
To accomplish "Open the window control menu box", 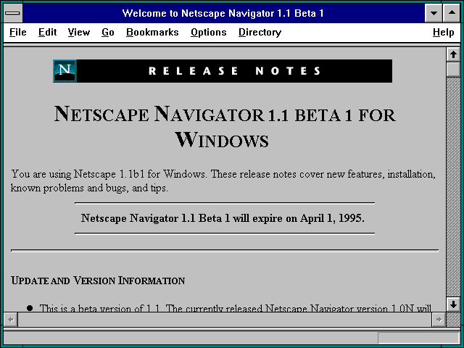I will pos(13,13).
